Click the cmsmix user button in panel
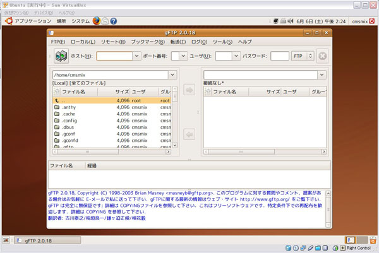This screenshot has width=379, height=253. [x=359, y=21]
